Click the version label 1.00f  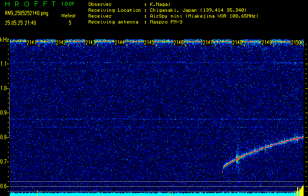[68, 4]
